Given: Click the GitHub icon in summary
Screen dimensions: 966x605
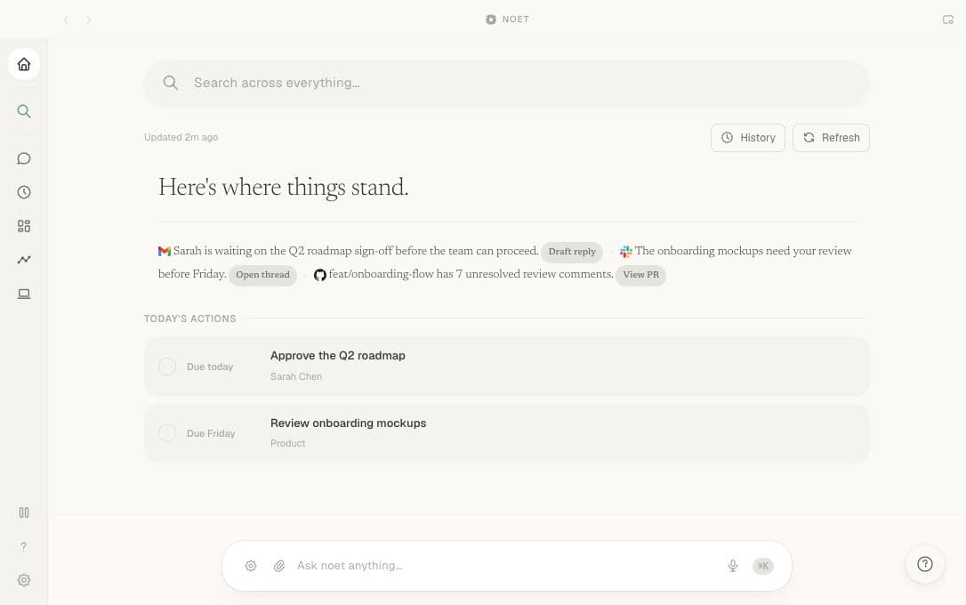Looking at the screenshot, I should click(319, 275).
